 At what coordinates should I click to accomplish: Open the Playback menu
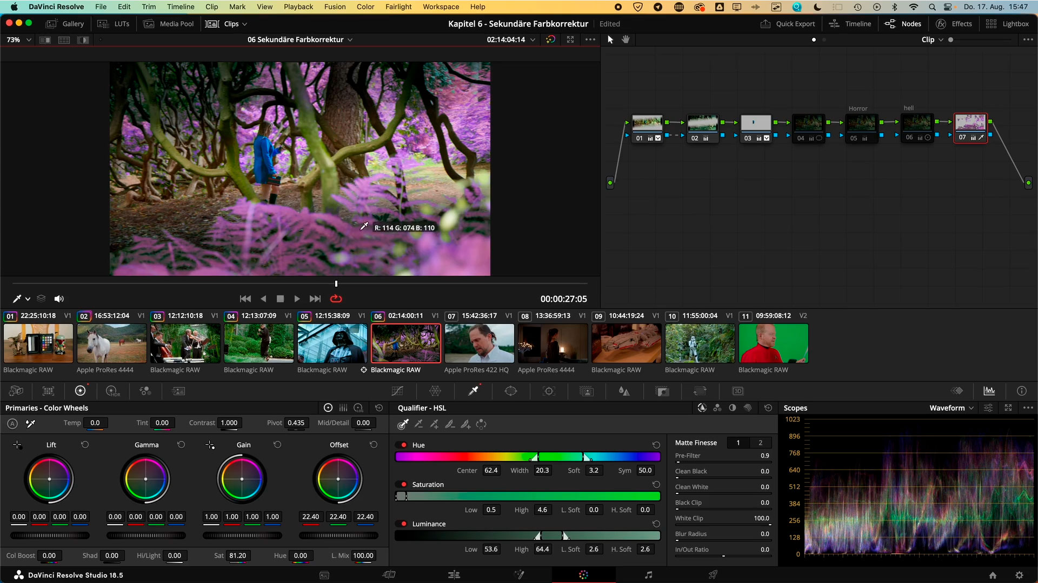coord(298,7)
